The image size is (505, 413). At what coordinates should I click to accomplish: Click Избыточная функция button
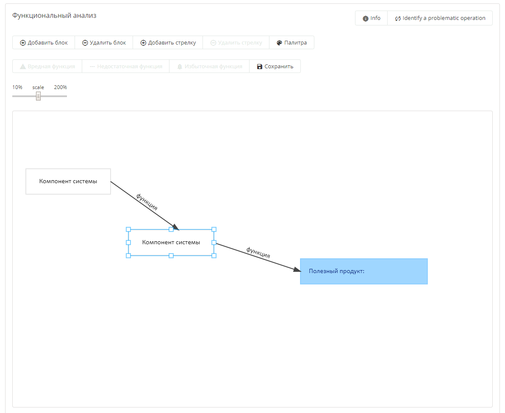coord(209,67)
